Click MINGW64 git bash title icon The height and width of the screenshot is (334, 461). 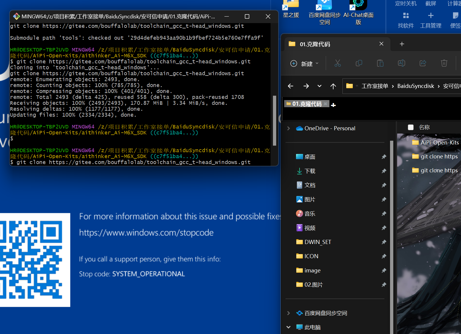click(x=17, y=16)
